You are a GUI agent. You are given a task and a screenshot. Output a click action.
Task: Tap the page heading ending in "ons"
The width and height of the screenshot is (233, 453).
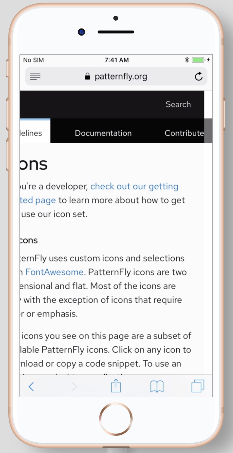point(34,164)
